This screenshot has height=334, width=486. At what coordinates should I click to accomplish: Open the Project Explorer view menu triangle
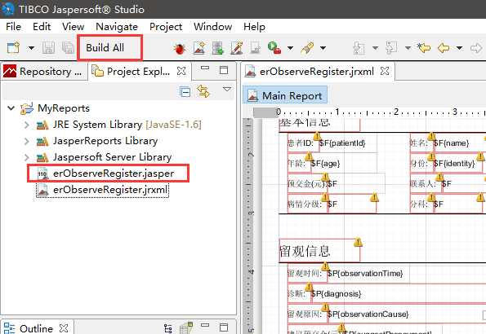[x=227, y=89]
